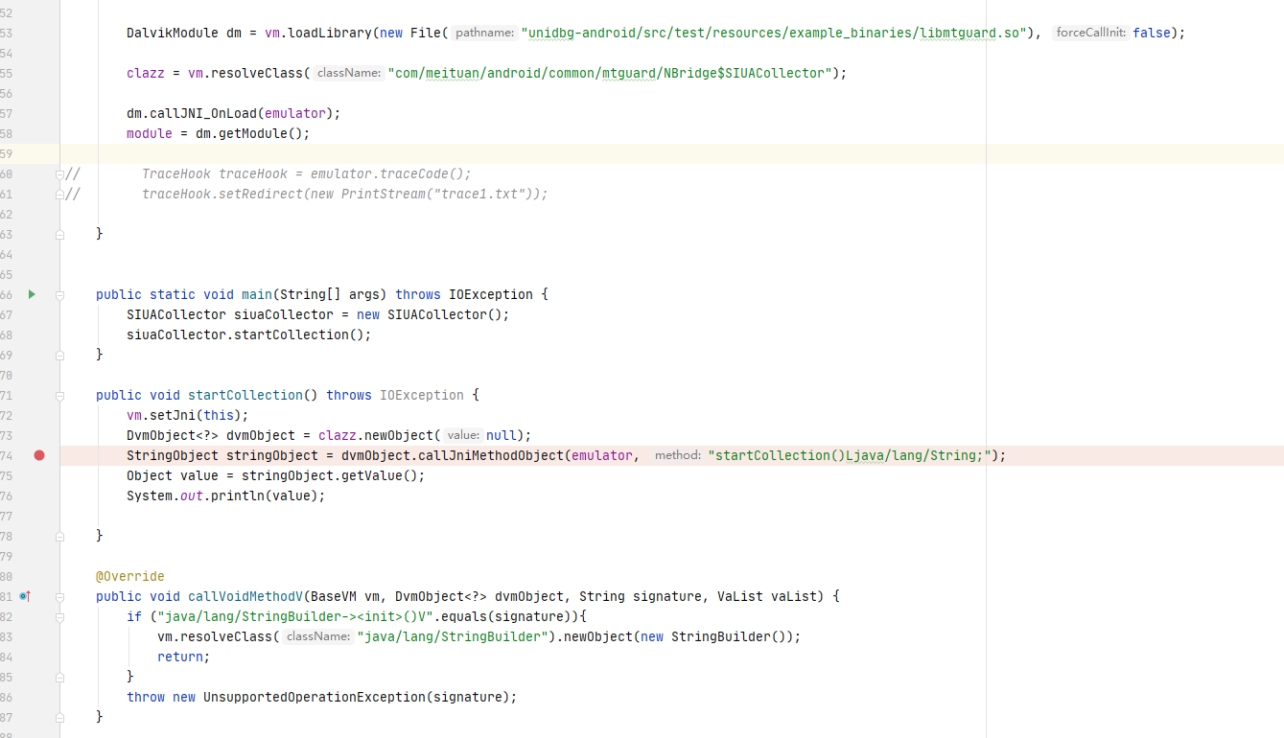The width and height of the screenshot is (1284, 738).
Task: Click the pathname: parameter hint on line 53
Action: click(484, 32)
